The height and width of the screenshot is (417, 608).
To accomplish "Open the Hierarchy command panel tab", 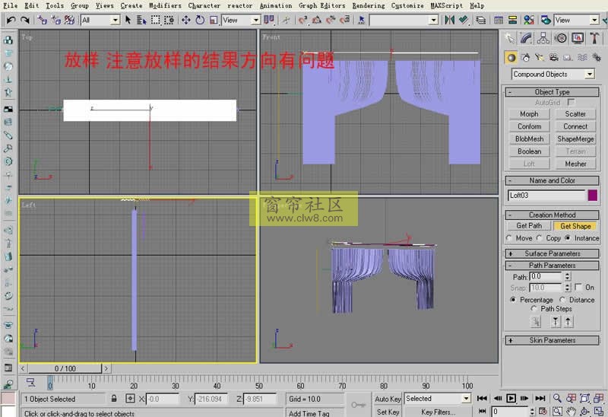I will (543, 38).
